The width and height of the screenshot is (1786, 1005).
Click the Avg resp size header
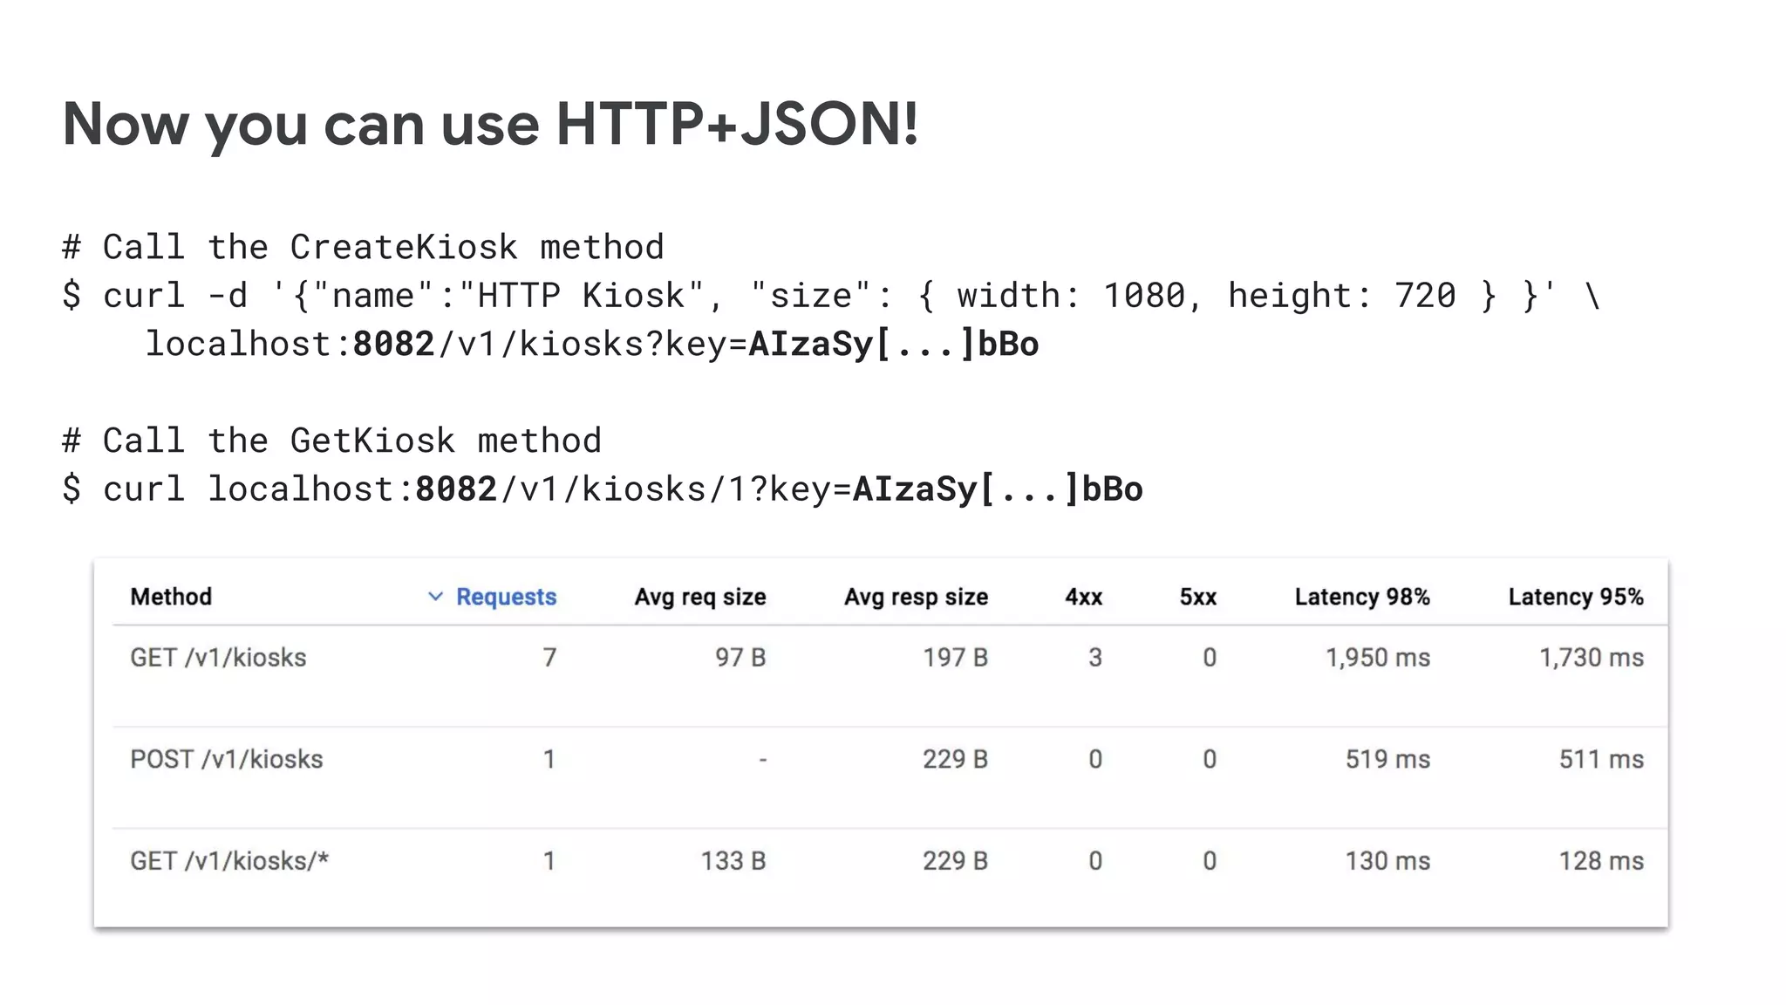coord(916,597)
